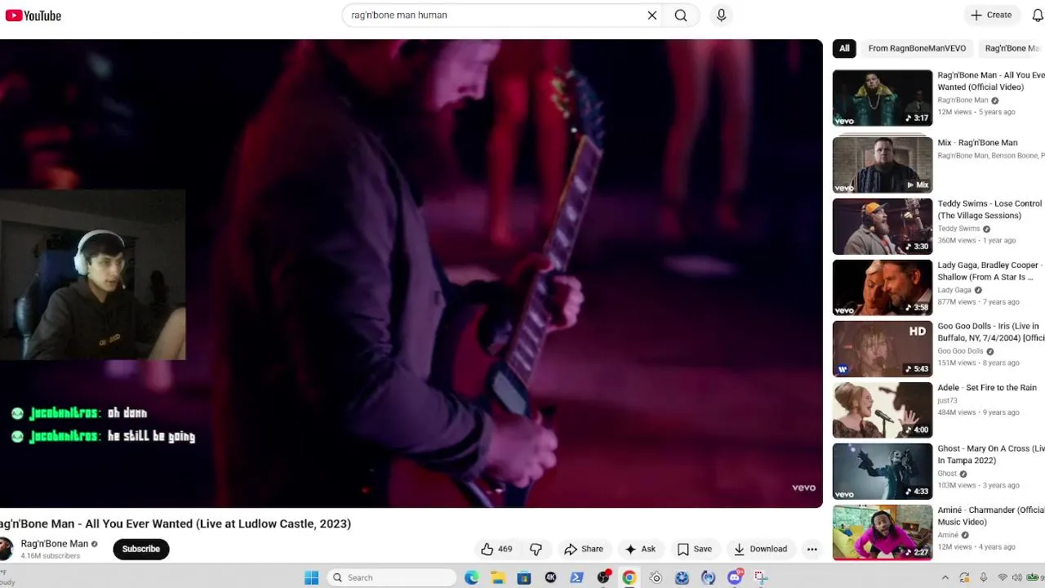The height and width of the screenshot is (588, 1045).
Task: Click the chat message 'he still be going'
Action: (151, 436)
